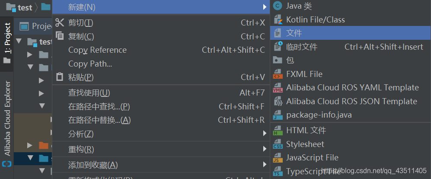Click the 包 package folder icon
Viewport: 431px width, 179px height.
[x=278, y=60]
